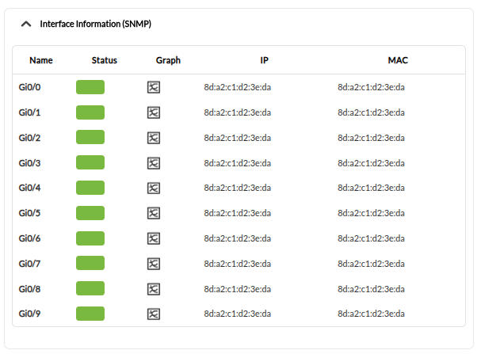481x354 pixels.
Task: Open the graph icon for Gi0/2
Action: (x=154, y=138)
